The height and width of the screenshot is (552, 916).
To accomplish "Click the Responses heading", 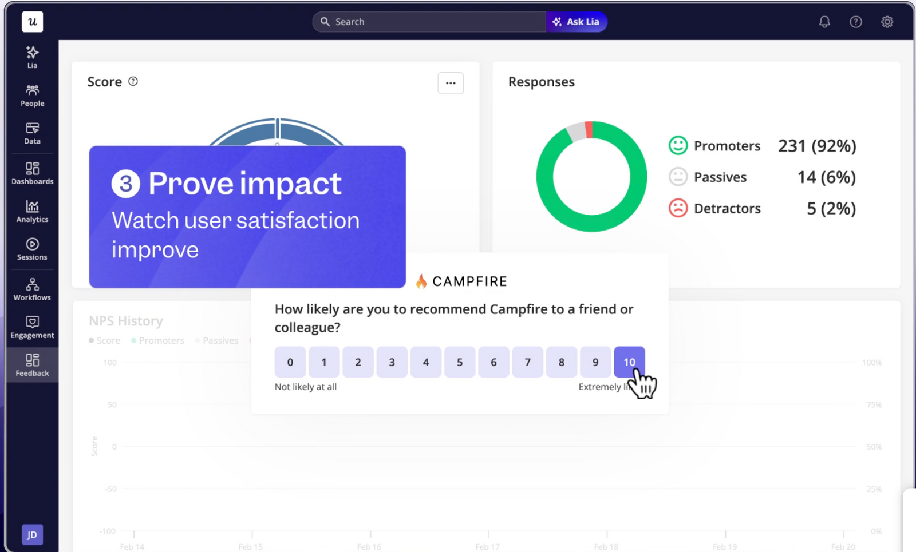I will pyautogui.click(x=542, y=82).
